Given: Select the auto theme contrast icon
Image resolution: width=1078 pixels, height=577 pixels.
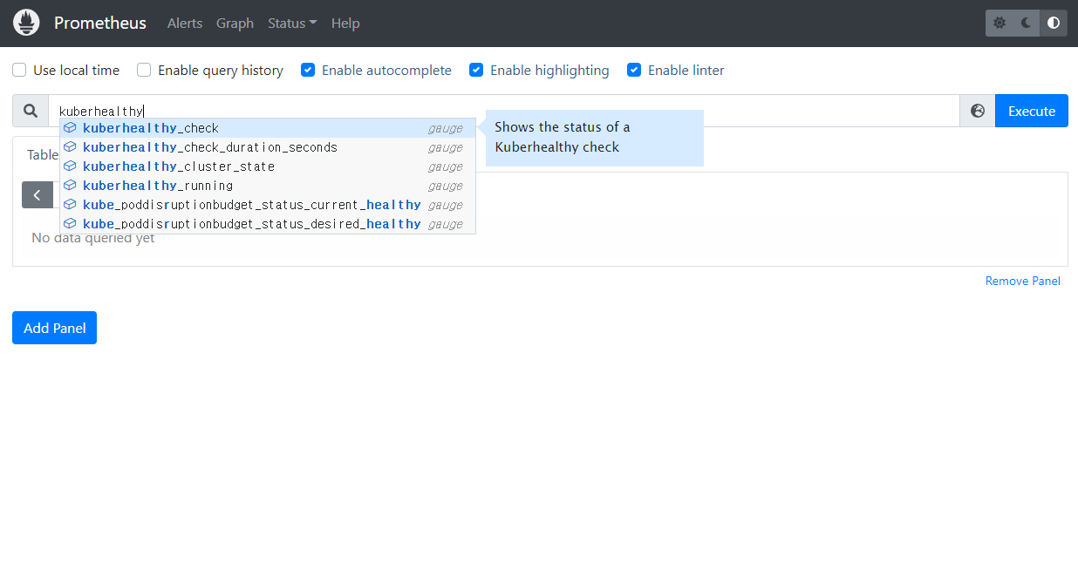Looking at the screenshot, I should pyautogui.click(x=1054, y=23).
